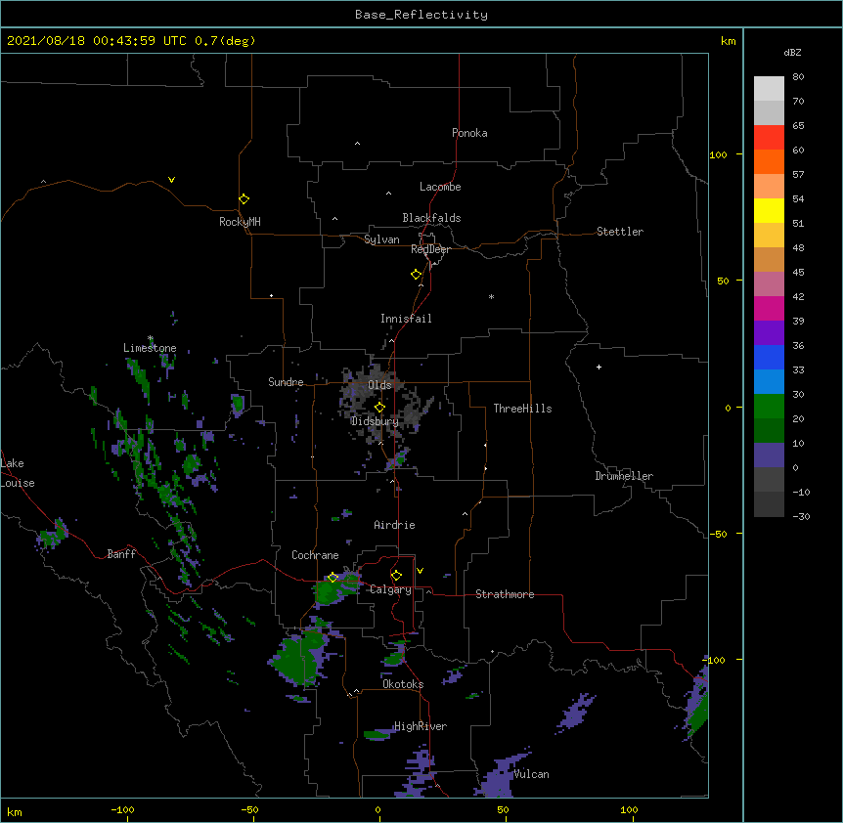
Task: Click the Limestone label
Action: tap(150, 348)
